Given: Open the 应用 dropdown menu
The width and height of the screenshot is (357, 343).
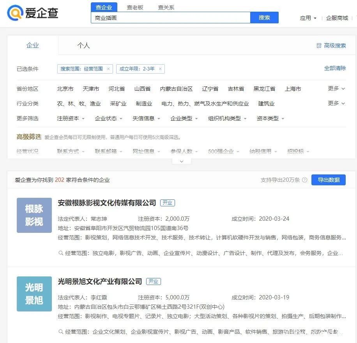Looking at the screenshot, I should [x=308, y=18].
